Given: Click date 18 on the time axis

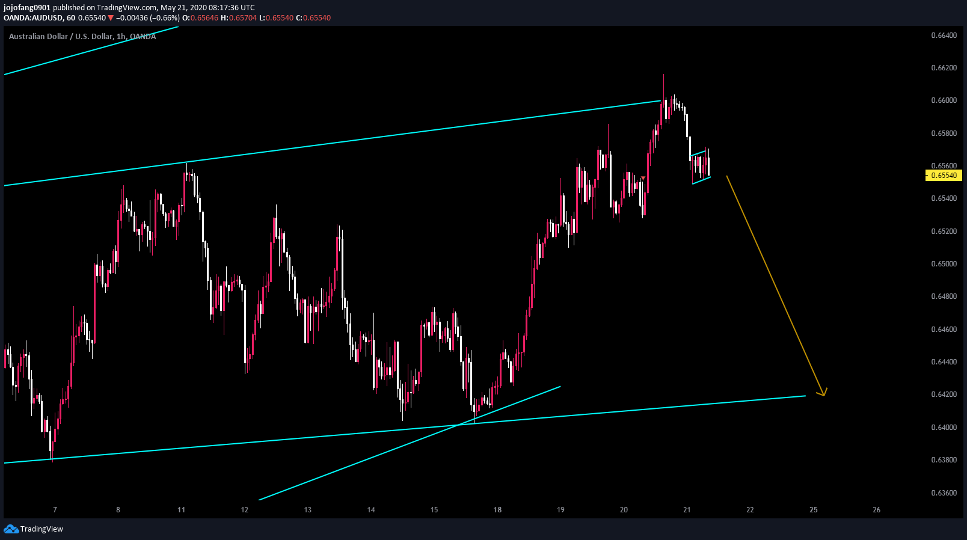Looking at the screenshot, I should pos(497,510).
